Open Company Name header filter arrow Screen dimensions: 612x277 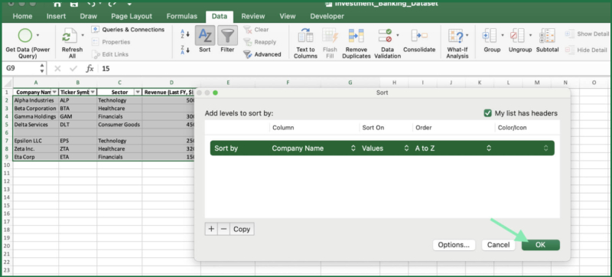coord(54,92)
